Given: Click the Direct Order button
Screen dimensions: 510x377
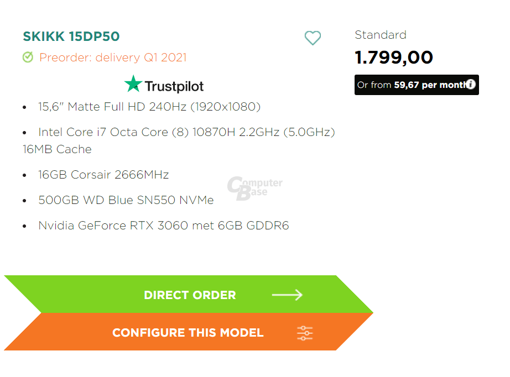Looking at the screenshot, I should pos(189,294).
